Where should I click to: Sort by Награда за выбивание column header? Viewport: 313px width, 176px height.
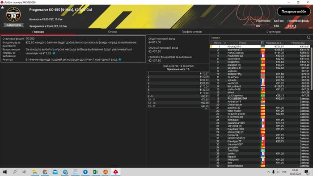click(x=274, y=42)
